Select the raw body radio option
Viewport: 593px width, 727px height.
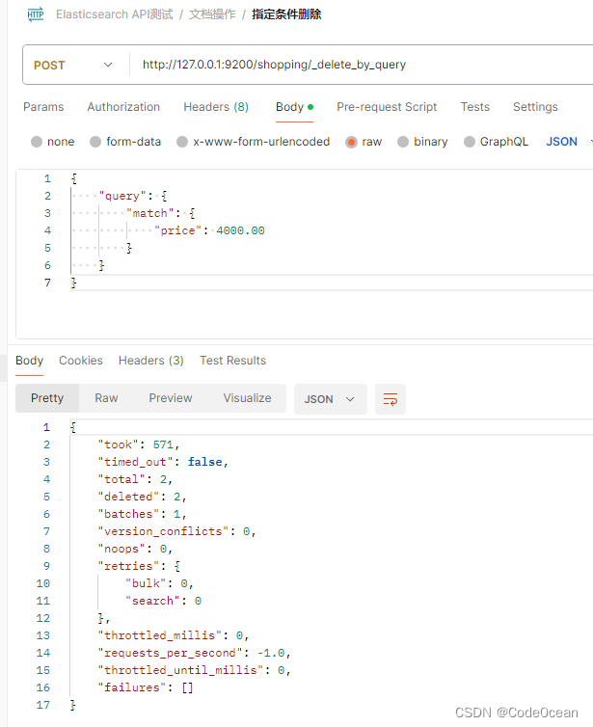coord(351,142)
